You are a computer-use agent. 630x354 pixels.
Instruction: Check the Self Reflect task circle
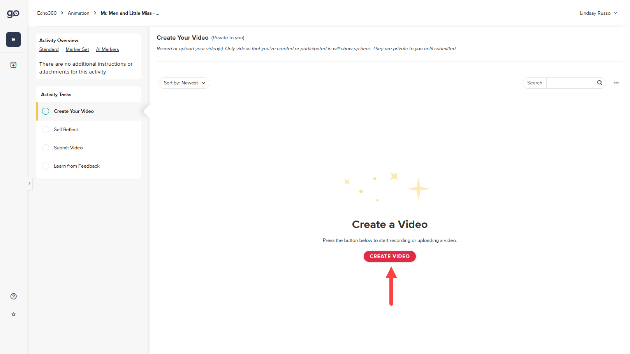(45, 129)
